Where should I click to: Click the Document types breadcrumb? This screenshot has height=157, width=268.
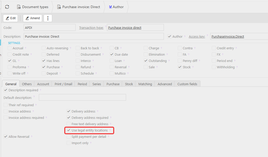point(33,7)
